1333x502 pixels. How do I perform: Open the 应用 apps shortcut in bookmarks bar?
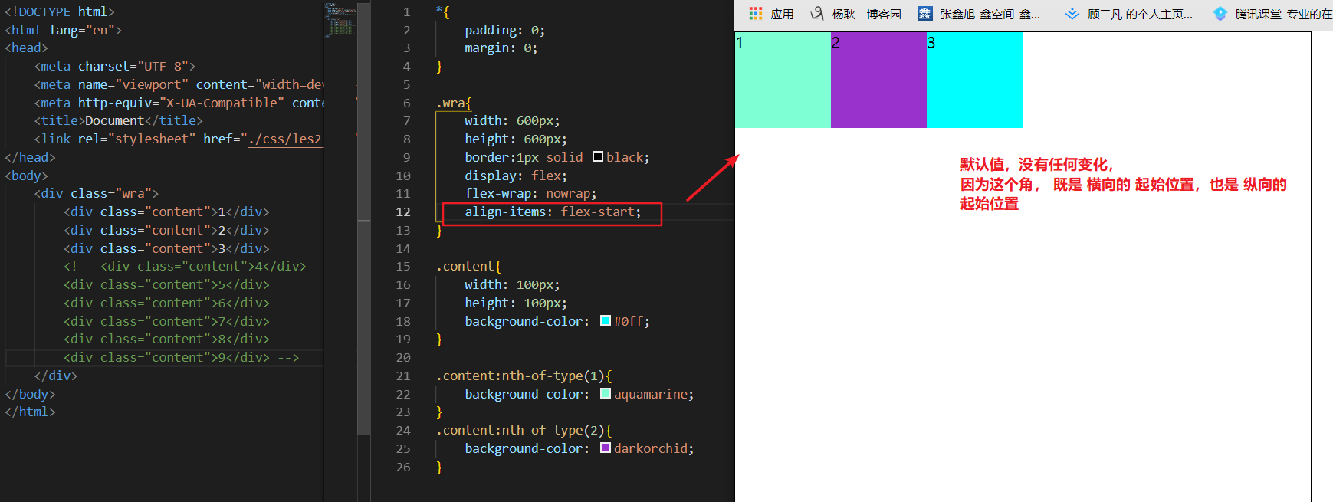[771, 14]
